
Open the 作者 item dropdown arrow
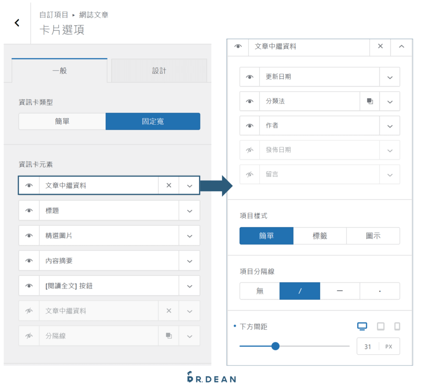pos(389,126)
